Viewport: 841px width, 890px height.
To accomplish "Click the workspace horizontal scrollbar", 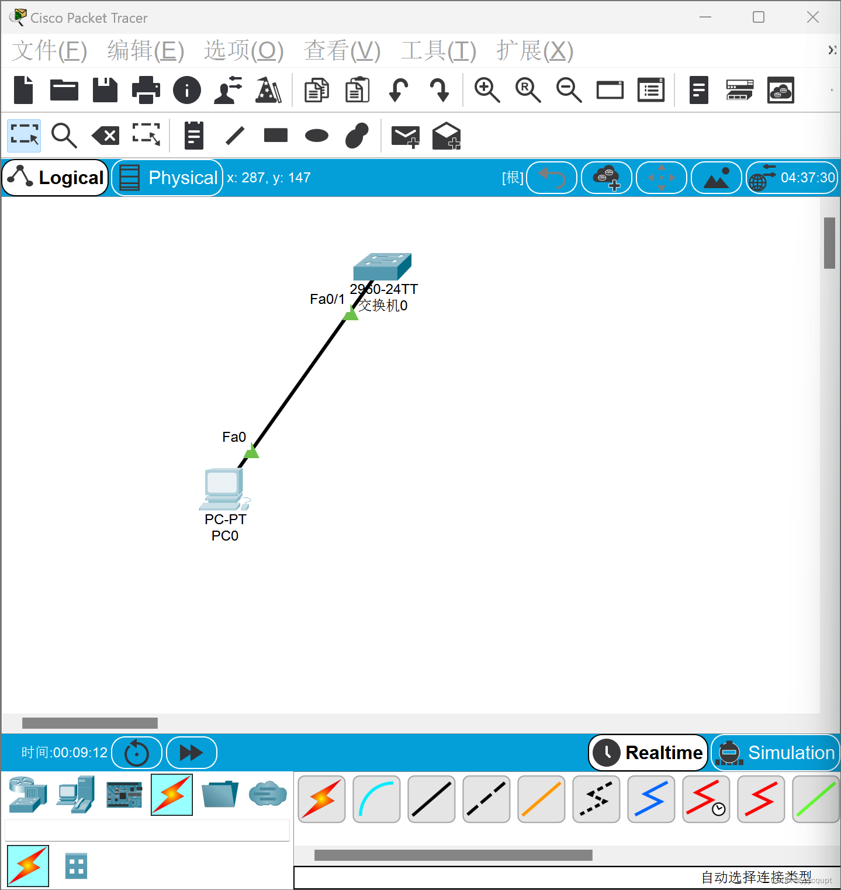I will (x=89, y=723).
